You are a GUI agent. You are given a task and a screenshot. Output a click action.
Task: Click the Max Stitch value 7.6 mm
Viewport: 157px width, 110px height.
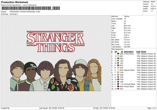click(x=127, y=40)
